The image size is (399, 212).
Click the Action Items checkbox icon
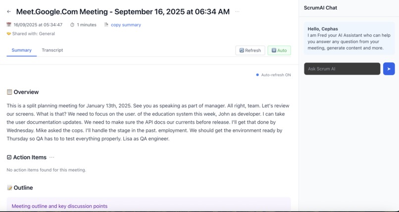[9, 158]
